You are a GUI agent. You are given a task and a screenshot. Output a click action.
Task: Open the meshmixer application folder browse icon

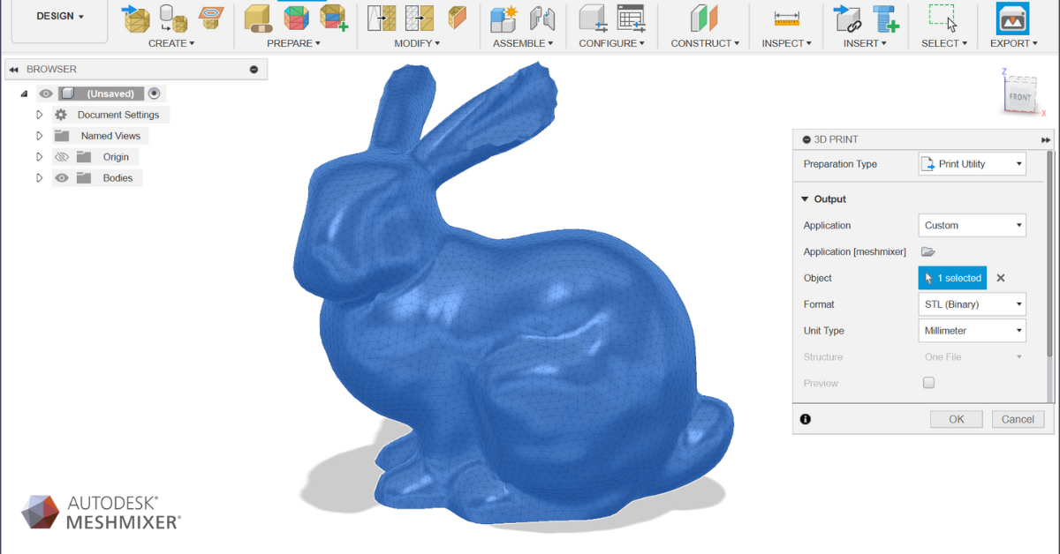927,251
